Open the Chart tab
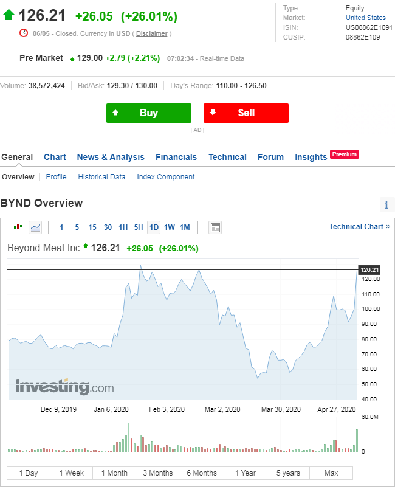Image resolution: width=395 pixels, height=492 pixels. (x=55, y=157)
